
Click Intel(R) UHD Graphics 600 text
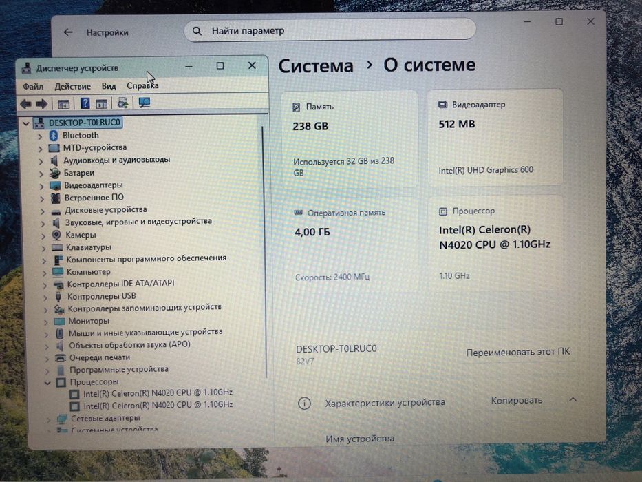(486, 170)
